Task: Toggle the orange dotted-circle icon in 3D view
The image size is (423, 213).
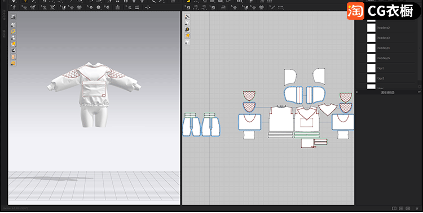Action: point(13,32)
